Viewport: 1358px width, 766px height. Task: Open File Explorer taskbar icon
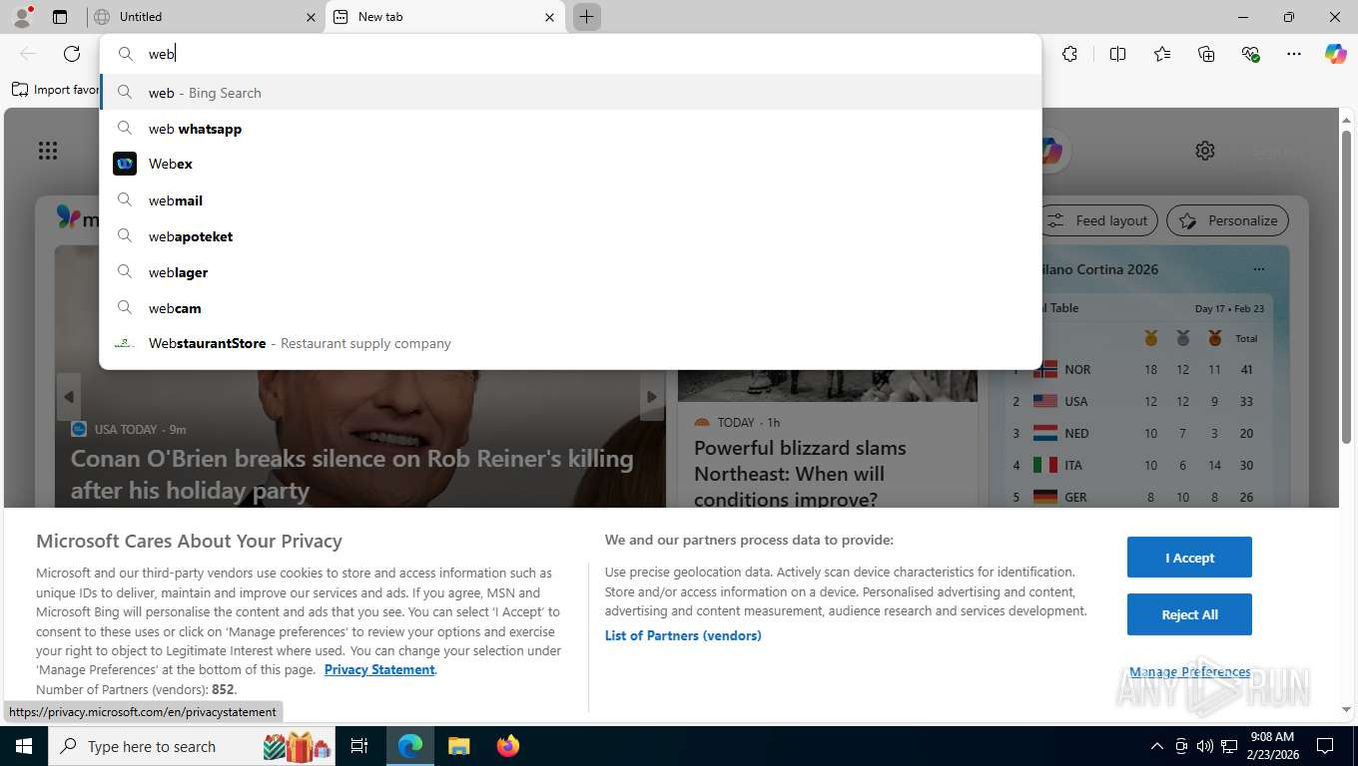pyautogui.click(x=458, y=746)
